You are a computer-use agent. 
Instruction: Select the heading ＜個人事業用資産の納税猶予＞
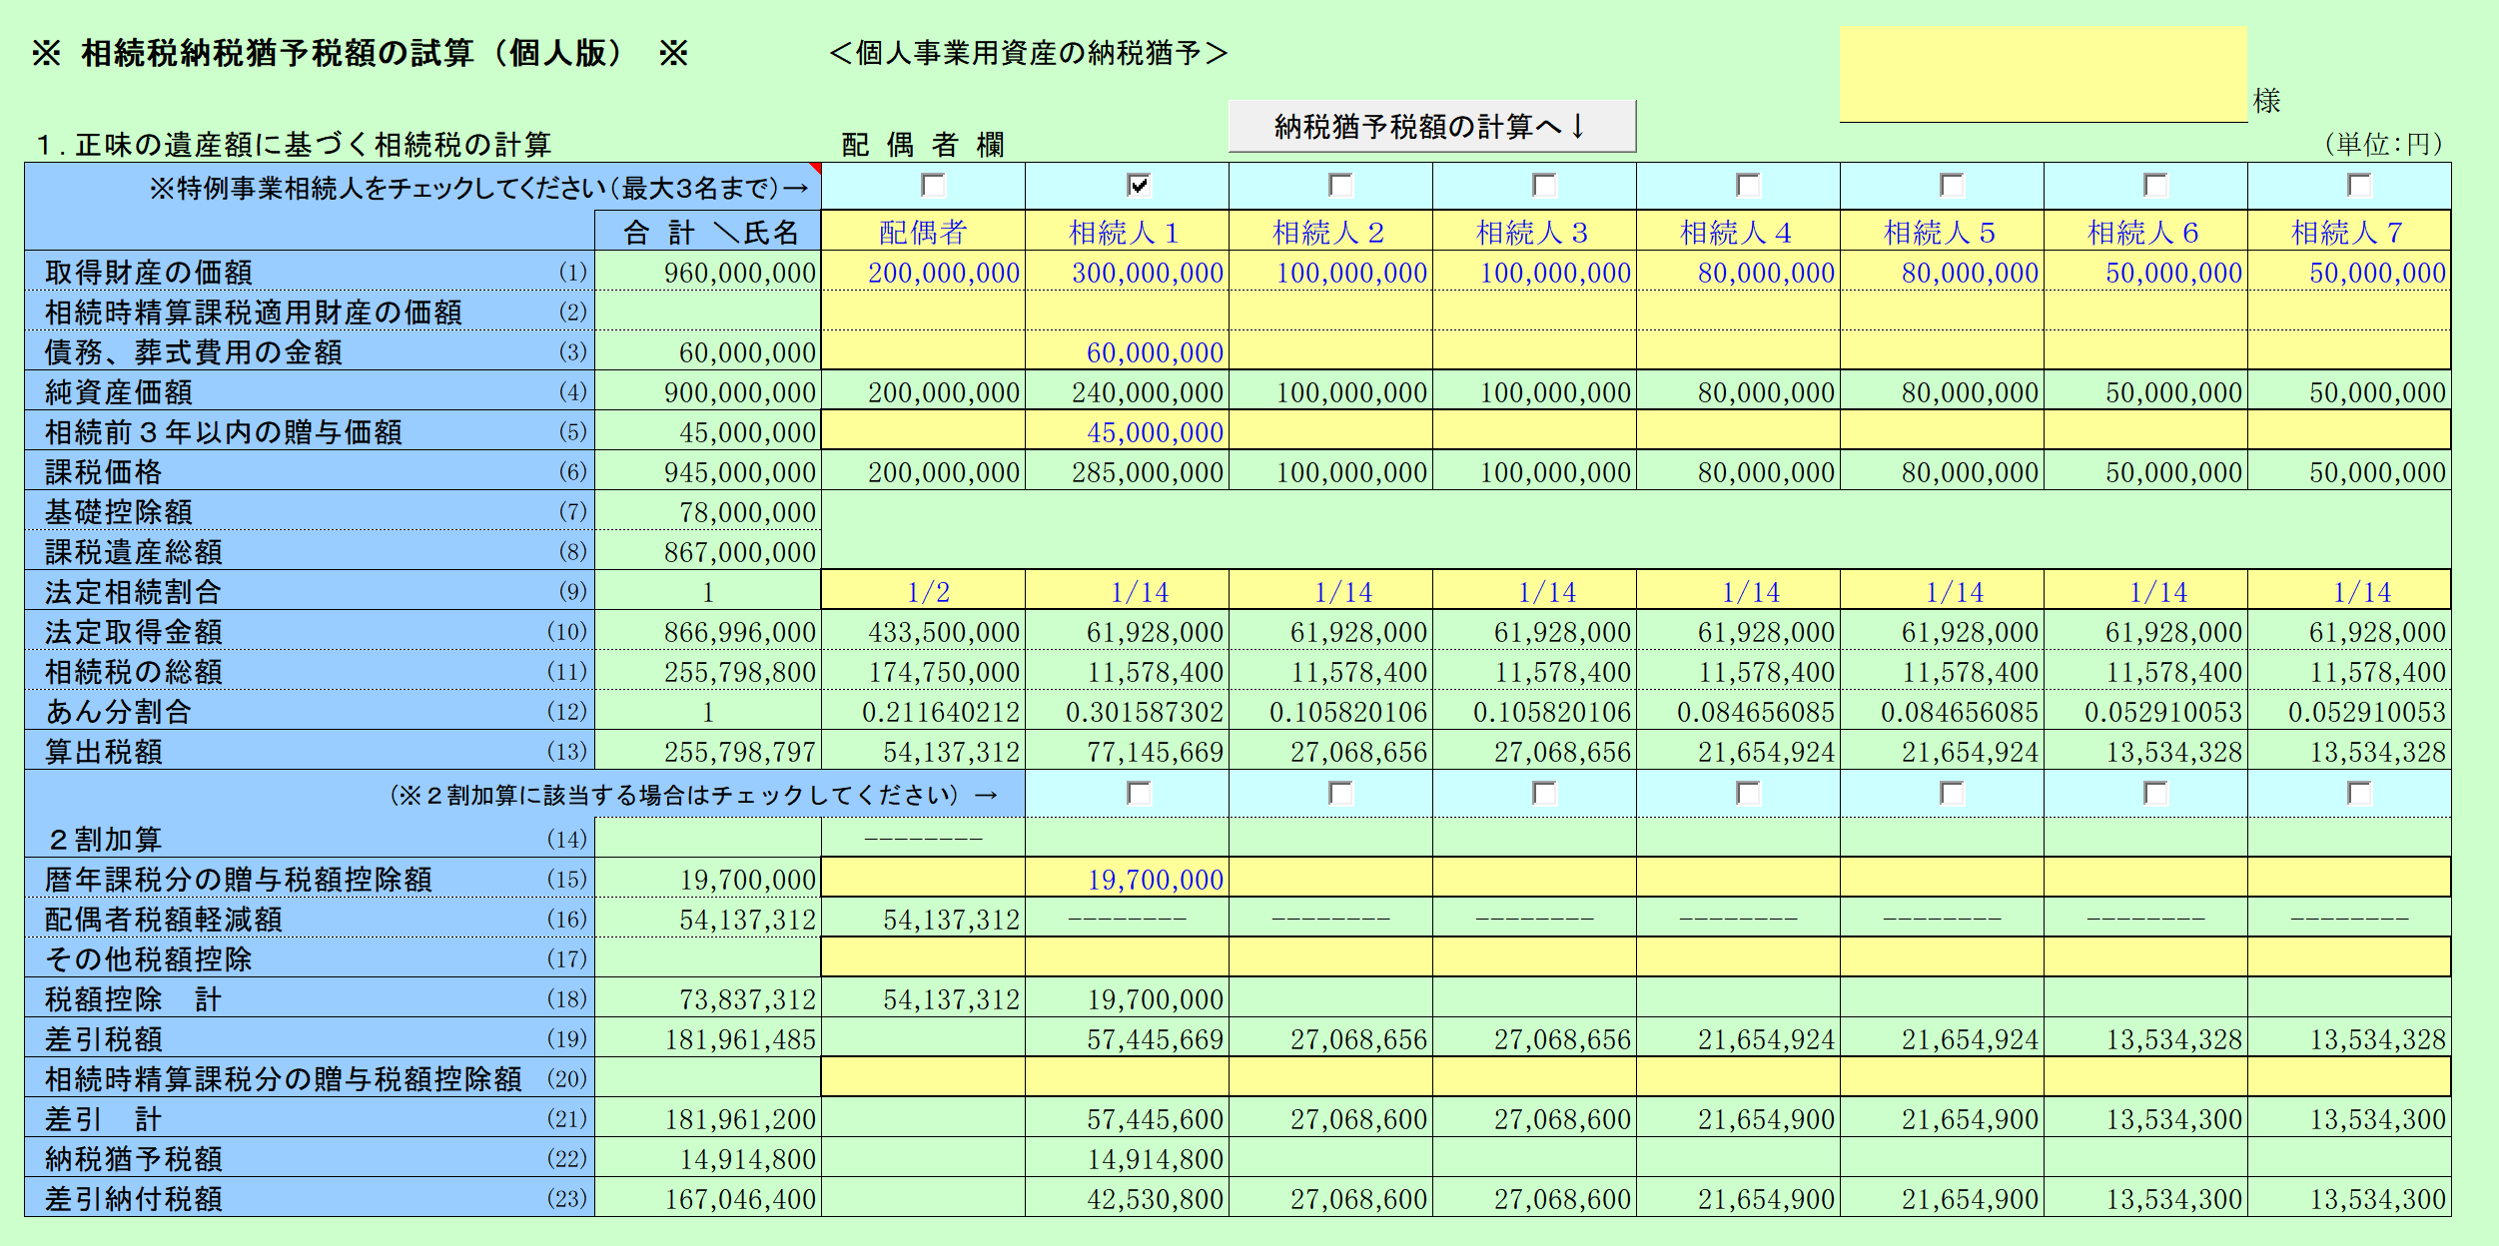[x=1028, y=53]
